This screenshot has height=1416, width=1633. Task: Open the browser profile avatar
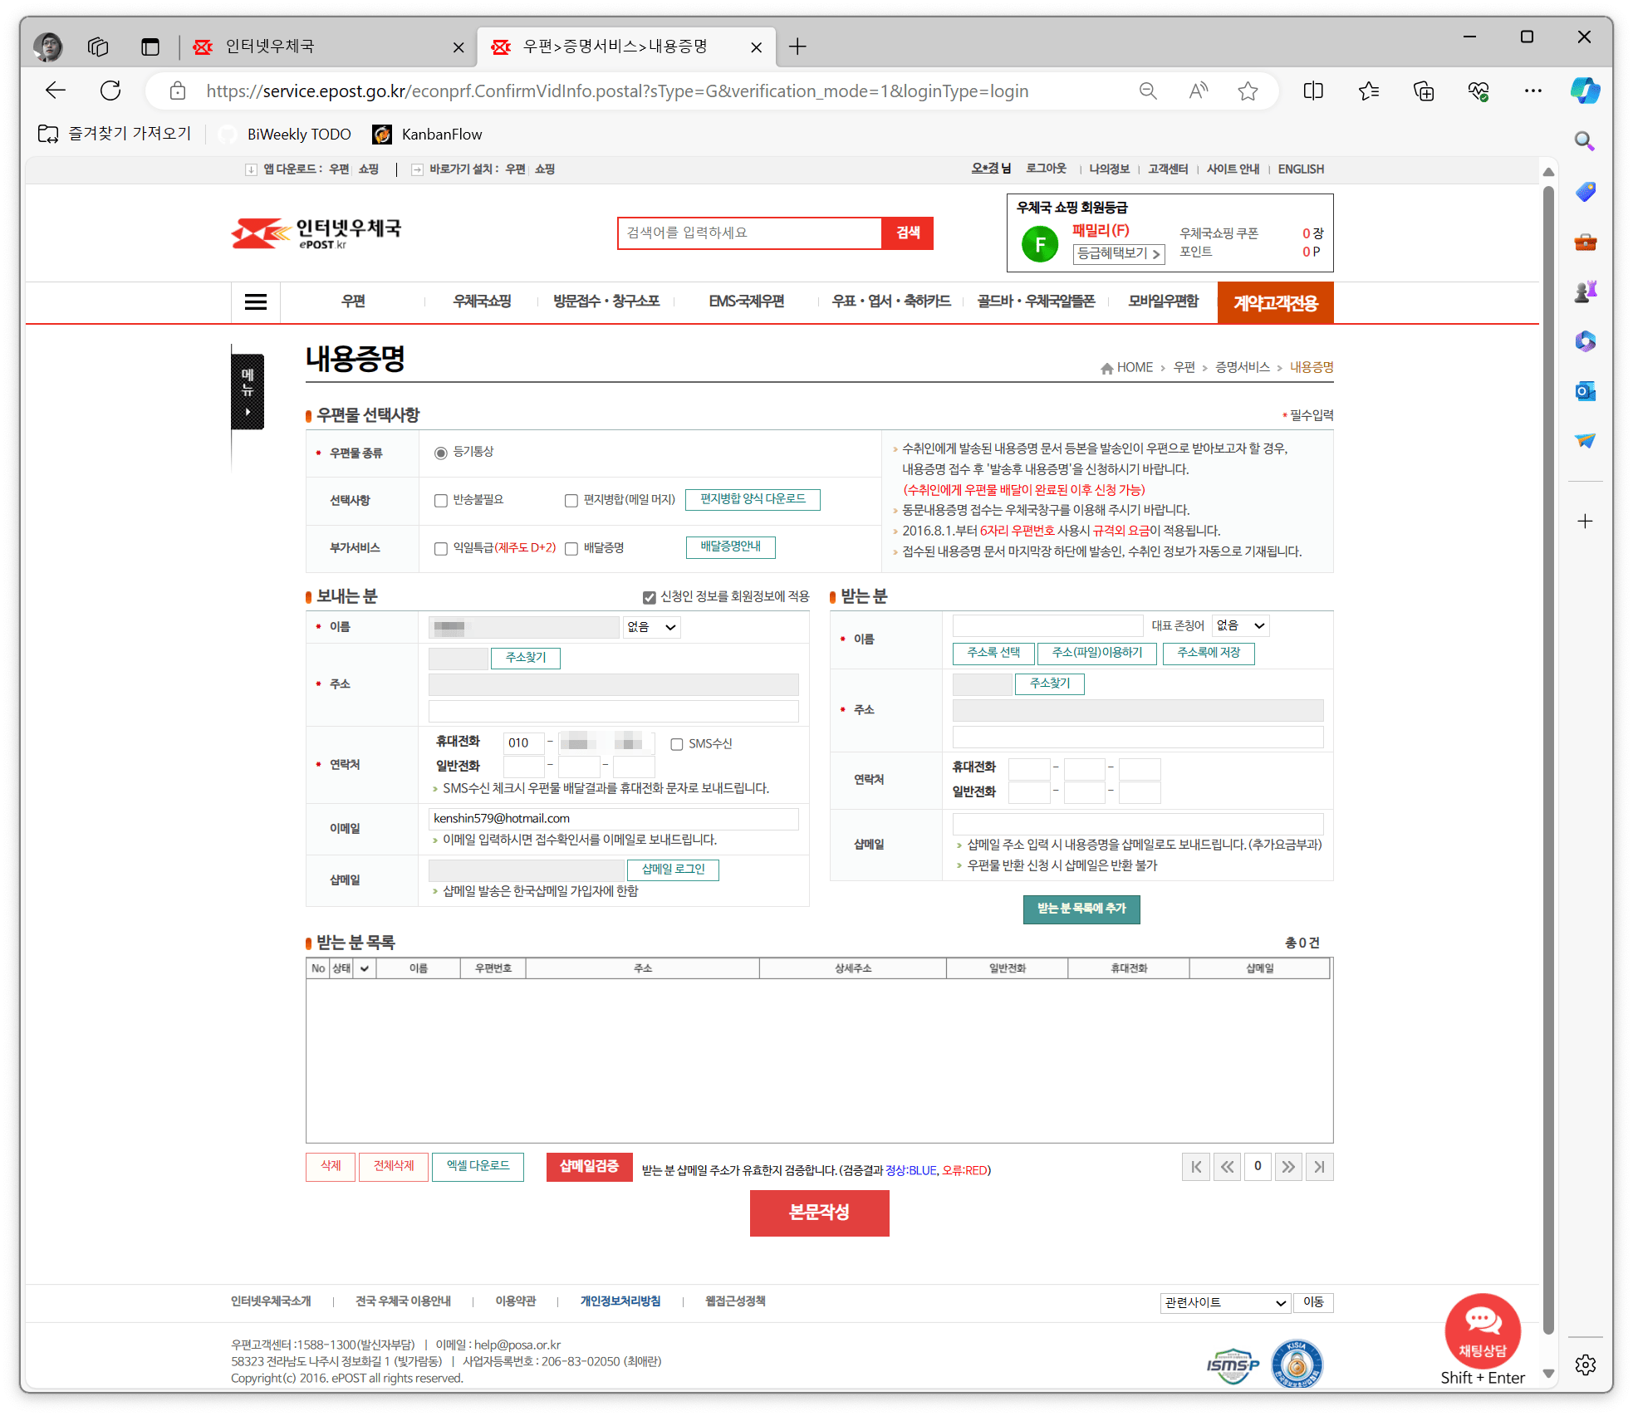coord(48,47)
